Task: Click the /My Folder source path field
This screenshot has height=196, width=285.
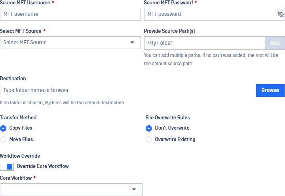Action: pyautogui.click(x=205, y=43)
